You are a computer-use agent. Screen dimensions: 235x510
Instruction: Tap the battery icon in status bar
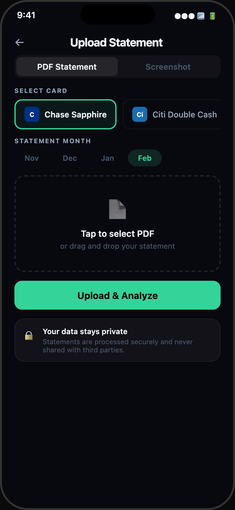pyautogui.click(x=212, y=16)
